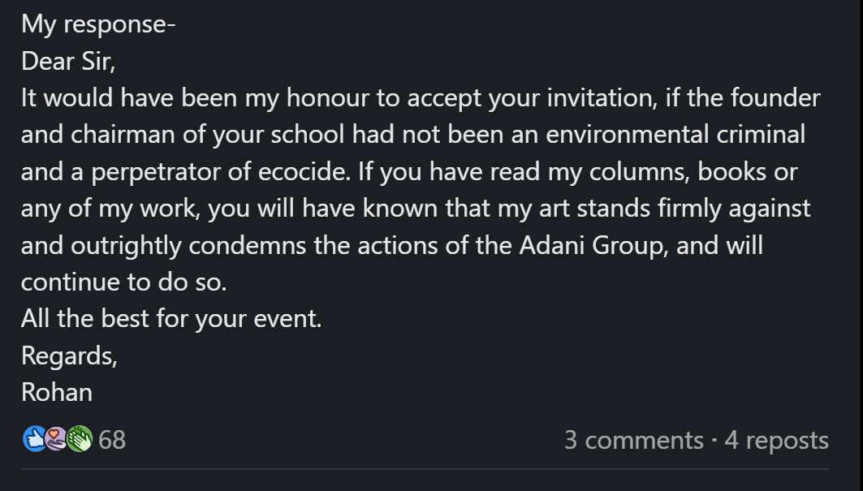Click the "Dear Sir," salutation line
Screen dimensions: 863x491
68,62
